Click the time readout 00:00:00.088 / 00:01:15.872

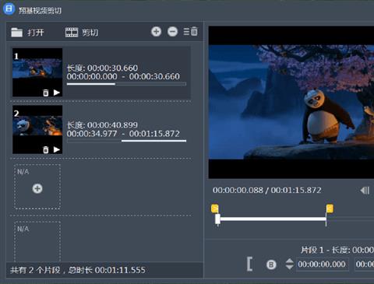coord(267,190)
